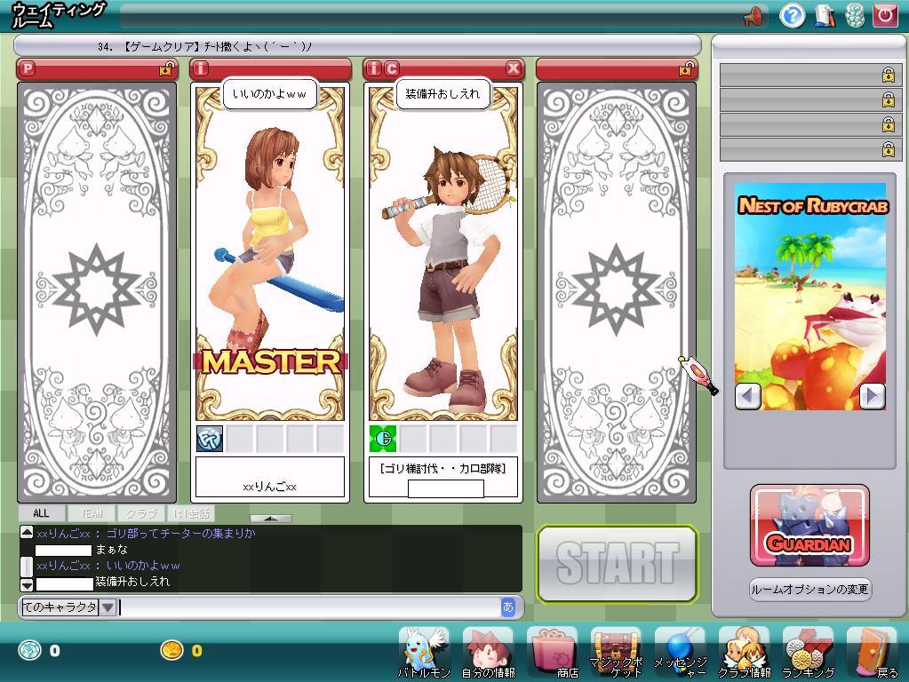Open クラブ情報 club info
This screenshot has width=909, height=682.
(744, 650)
